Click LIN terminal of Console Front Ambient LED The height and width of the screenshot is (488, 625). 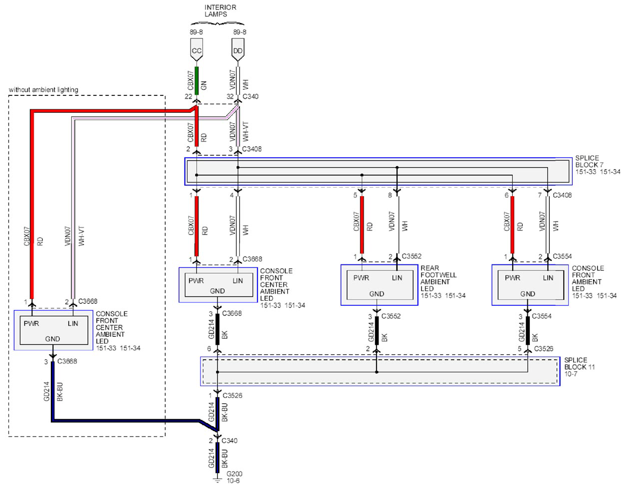pyautogui.click(x=548, y=278)
